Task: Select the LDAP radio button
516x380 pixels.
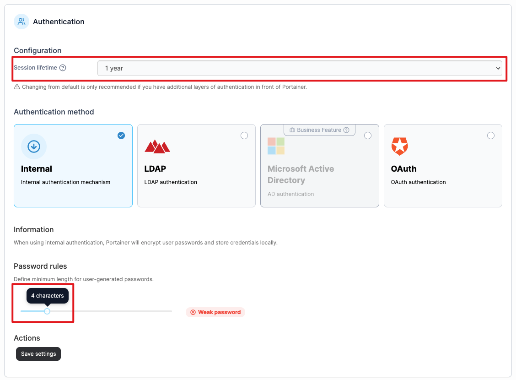Action: coord(244,136)
